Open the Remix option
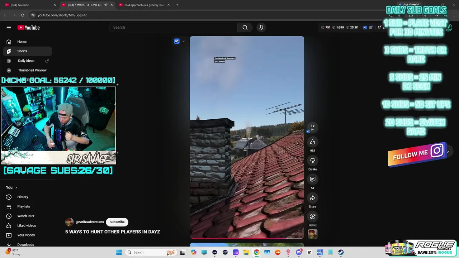 (x=313, y=216)
